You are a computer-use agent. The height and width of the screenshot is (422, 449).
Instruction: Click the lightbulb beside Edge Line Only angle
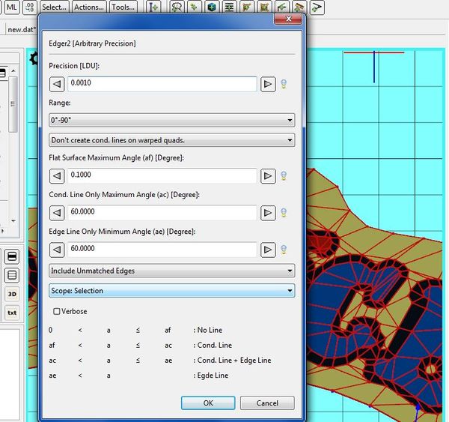pyautogui.click(x=284, y=250)
